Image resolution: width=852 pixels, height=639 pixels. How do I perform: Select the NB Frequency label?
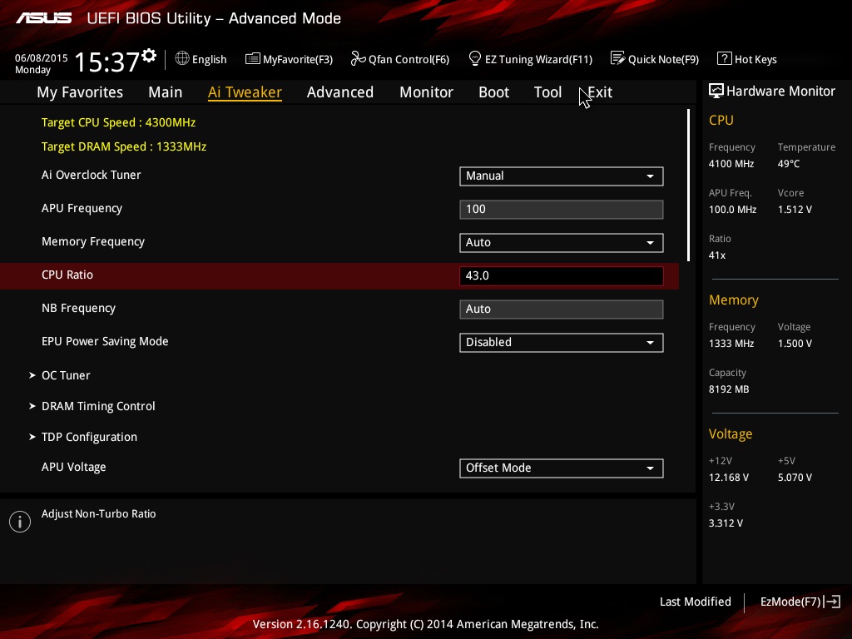[x=79, y=308]
